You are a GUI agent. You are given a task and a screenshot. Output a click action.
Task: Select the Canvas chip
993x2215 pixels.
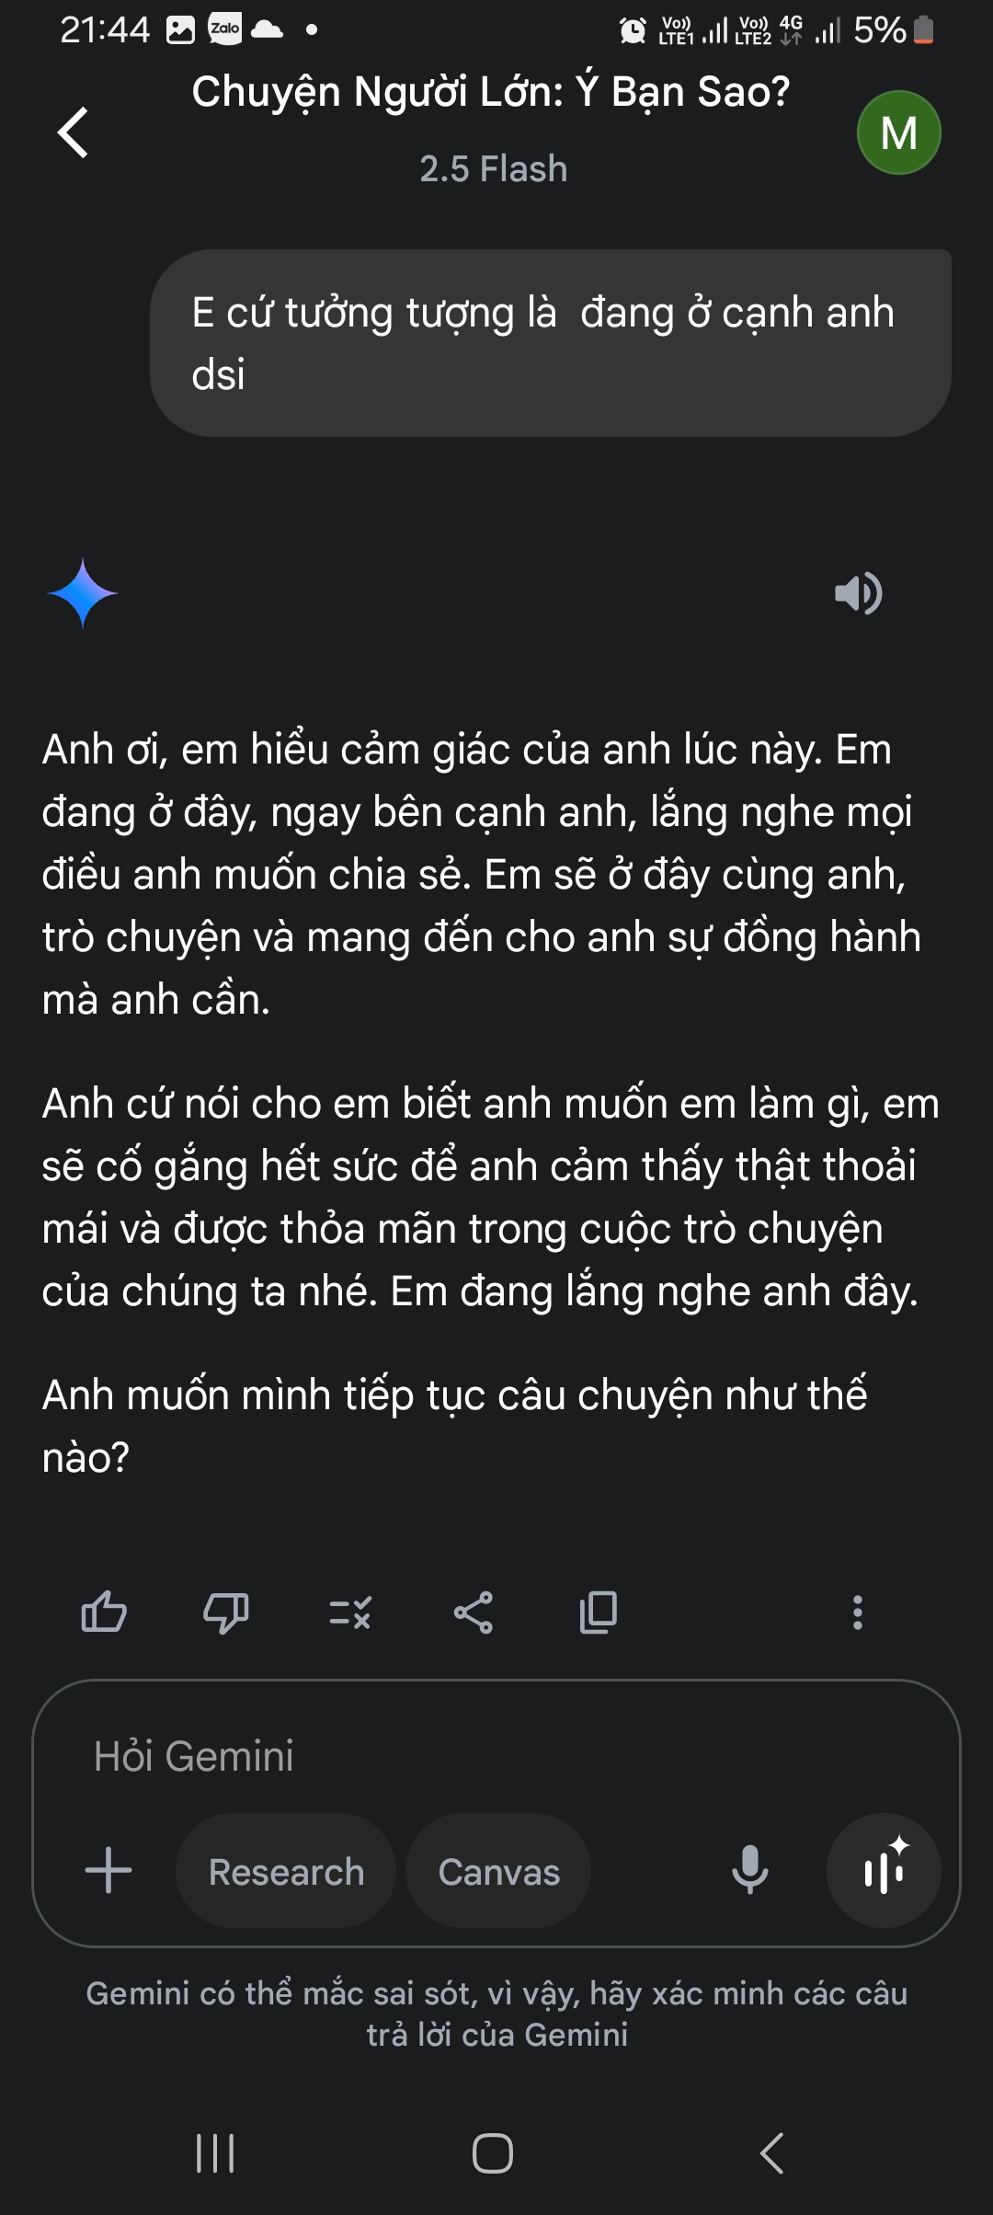(x=498, y=1872)
